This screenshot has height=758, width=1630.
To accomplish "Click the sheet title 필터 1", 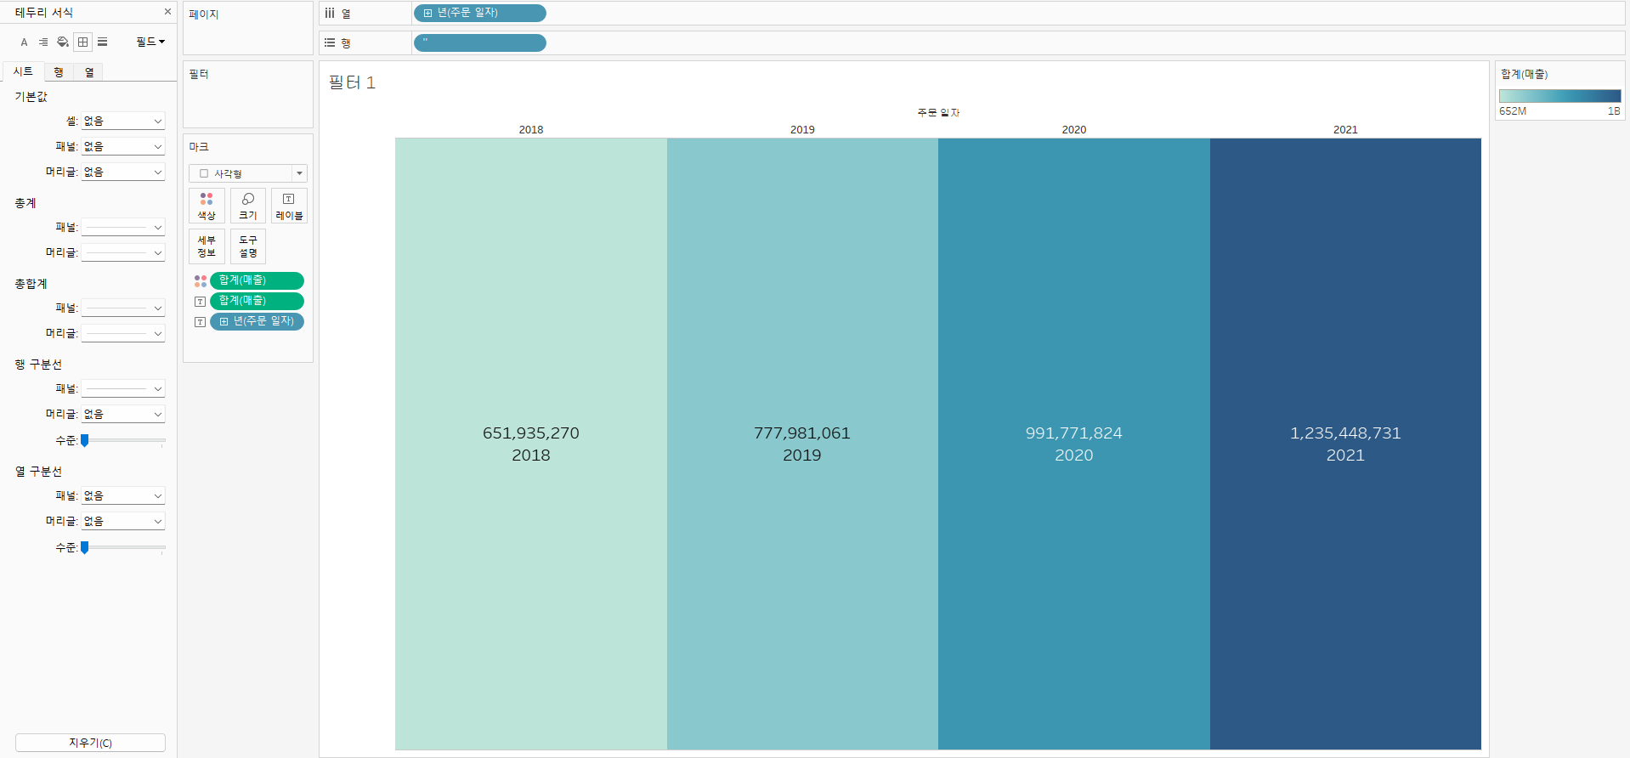I will [x=352, y=82].
